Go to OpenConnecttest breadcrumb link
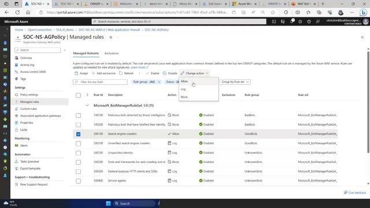 pos(39,29)
